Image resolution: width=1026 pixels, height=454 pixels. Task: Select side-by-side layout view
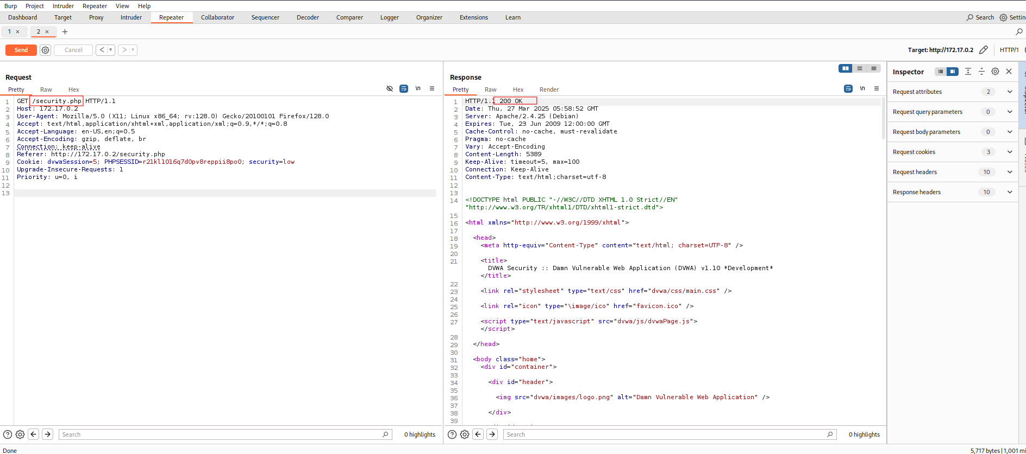click(846, 68)
